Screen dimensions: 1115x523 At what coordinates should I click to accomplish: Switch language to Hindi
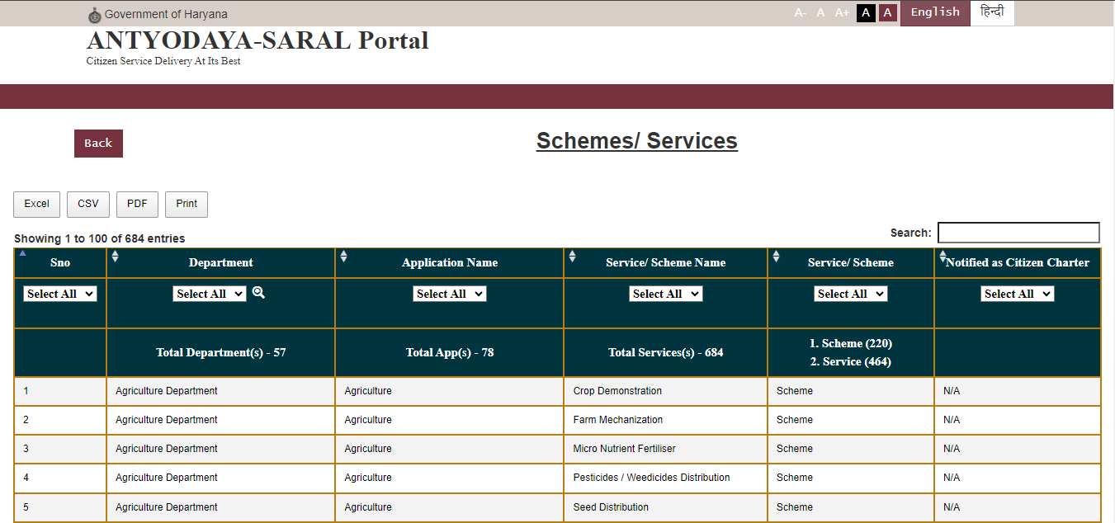(x=992, y=13)
